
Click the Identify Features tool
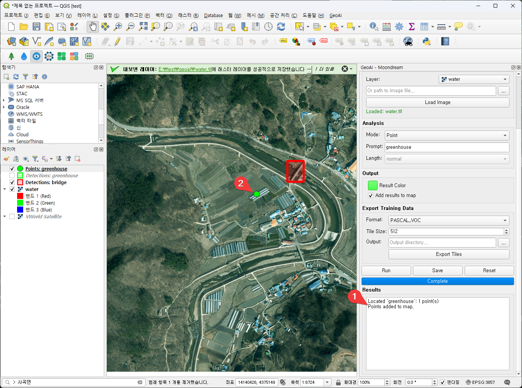tap(374, 27)
